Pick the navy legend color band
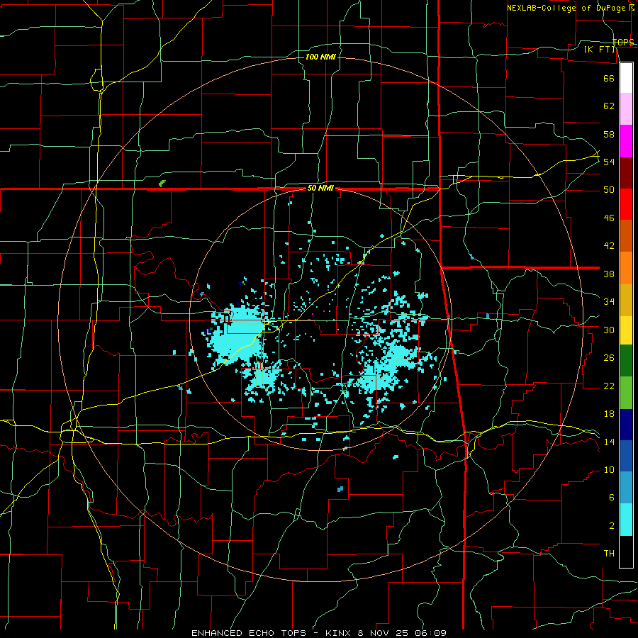Screen dimensions: 638x638 (x=626, y=425)
